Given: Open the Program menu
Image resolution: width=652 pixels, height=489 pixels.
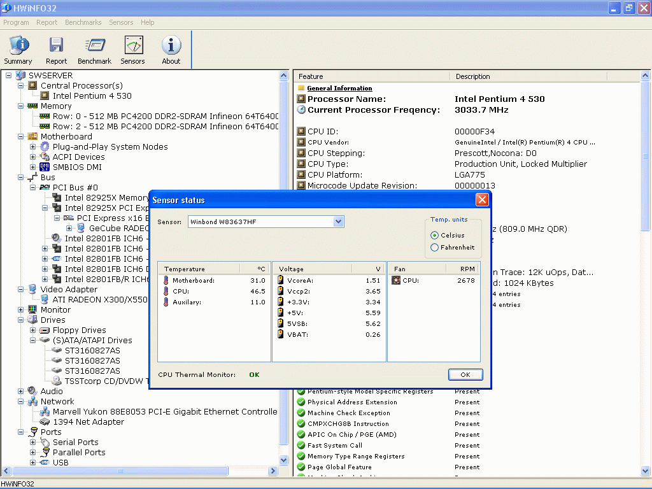Looking at the screenshot, I should click(x=16, y=22).
